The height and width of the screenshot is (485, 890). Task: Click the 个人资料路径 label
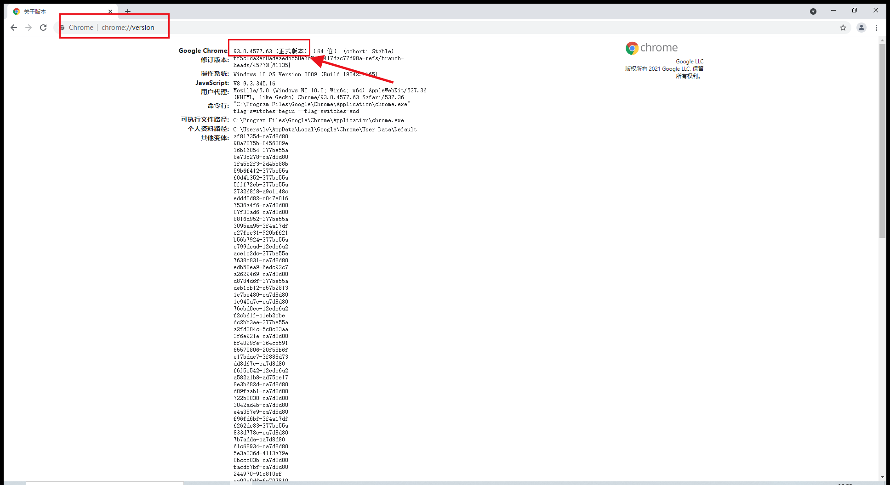pyautogui.click(x=208, y=129)
